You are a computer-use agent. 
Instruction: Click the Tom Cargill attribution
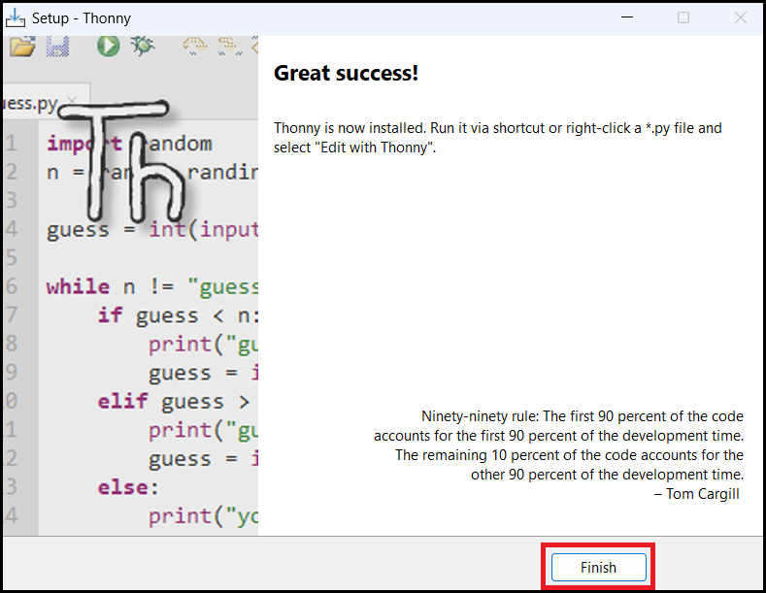[697, 494]
